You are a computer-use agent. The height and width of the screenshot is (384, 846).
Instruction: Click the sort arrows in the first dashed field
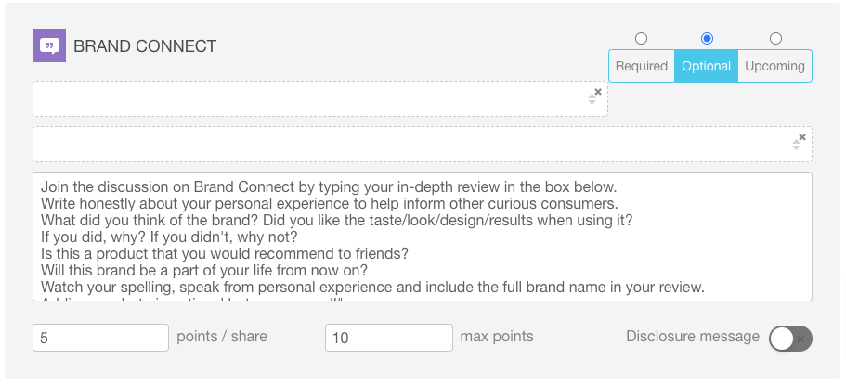(x=592, y=99)
